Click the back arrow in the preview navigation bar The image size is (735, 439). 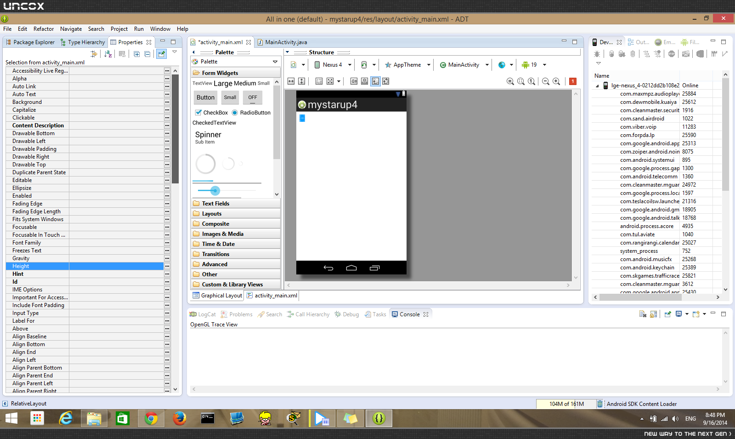click(328, 268)
